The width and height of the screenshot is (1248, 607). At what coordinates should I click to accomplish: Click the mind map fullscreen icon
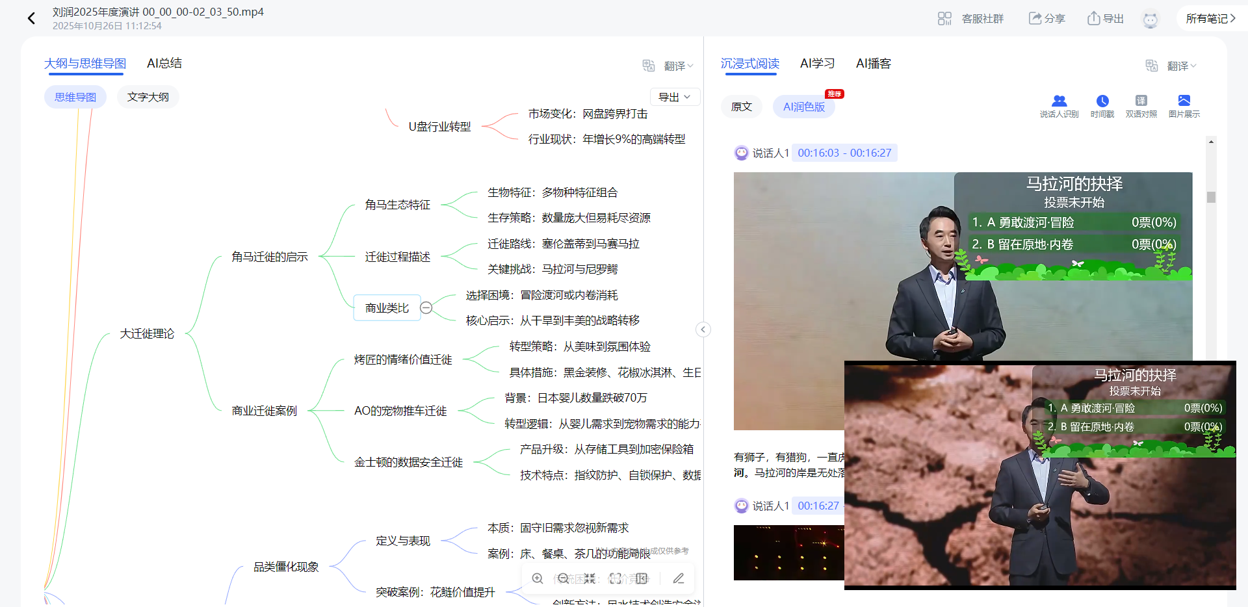pyautogui.click(x=615, y=578)
